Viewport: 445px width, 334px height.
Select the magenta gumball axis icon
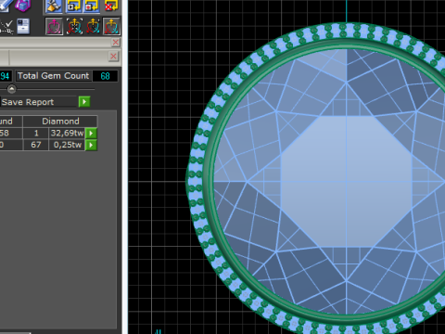click(55, 26)
